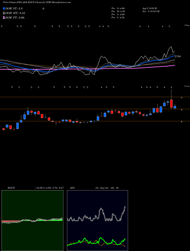Select the 'DOW MT: 3.52' legend label
Screen dimensions: 190x251
(x=15, y=13)
